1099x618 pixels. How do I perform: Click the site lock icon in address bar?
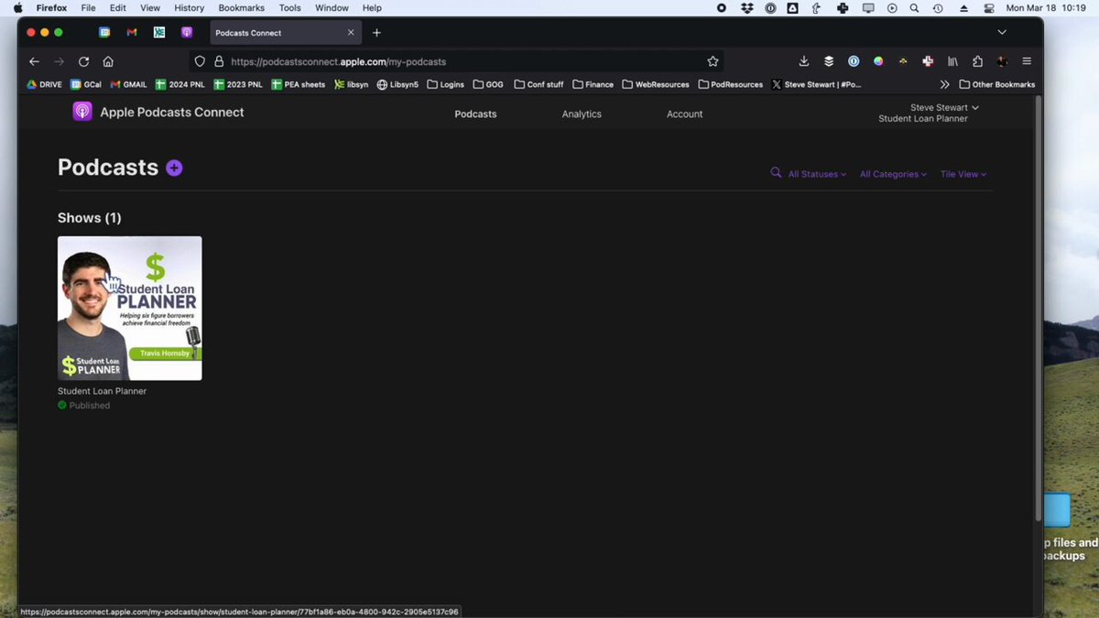[219, 61]
